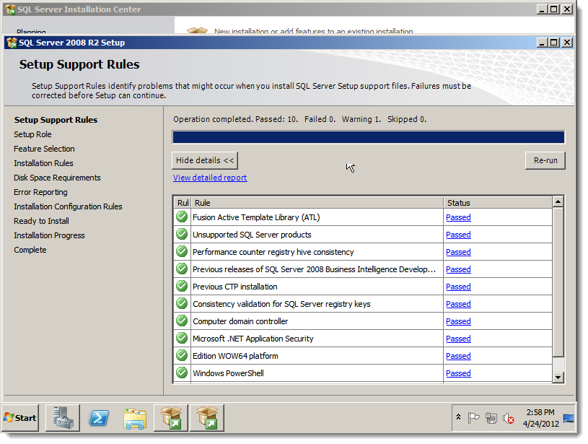Screen dimensions: 588x444
Task: Click the completed progress bar
Action: (369, 137)
